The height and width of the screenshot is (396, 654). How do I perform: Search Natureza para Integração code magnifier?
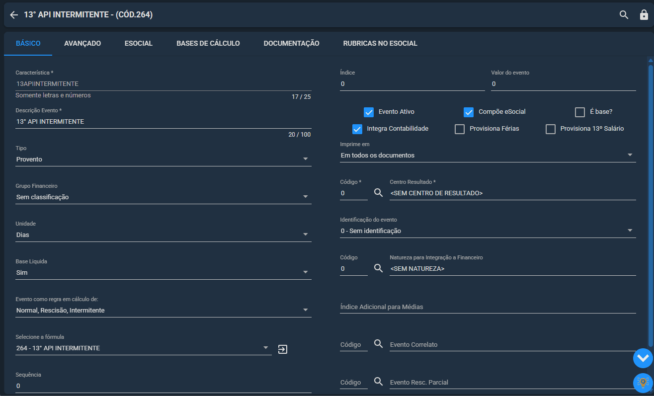[x=378, y=268]
